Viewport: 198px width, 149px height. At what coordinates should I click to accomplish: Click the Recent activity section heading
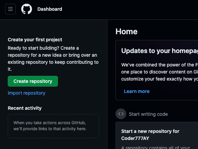(x=25, y=108)
